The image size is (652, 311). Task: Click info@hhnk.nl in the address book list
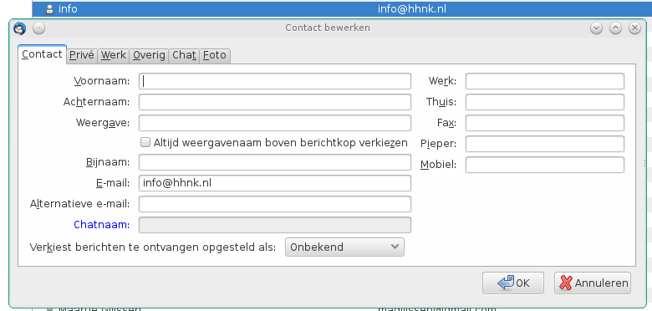click(411, 8)
